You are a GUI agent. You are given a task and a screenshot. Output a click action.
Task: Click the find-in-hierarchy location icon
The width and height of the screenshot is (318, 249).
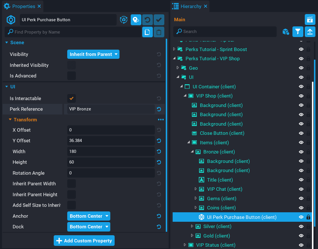pos(136,20)
